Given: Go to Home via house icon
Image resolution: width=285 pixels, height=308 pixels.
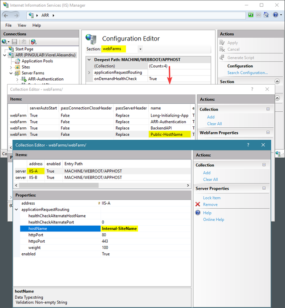Looking at the screenshot, I should (266, 15).
